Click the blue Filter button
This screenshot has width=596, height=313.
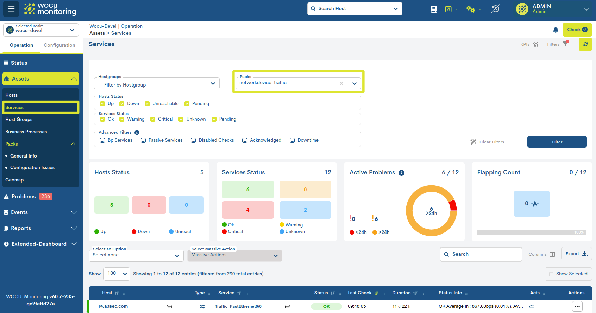pos(557,142)
